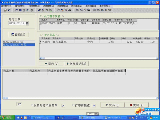Click the 查询[S] query button
Screen dimensions: 160x120
coord(18,34)
